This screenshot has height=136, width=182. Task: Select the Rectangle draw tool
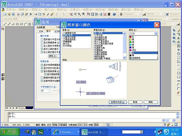pos(21,24)
